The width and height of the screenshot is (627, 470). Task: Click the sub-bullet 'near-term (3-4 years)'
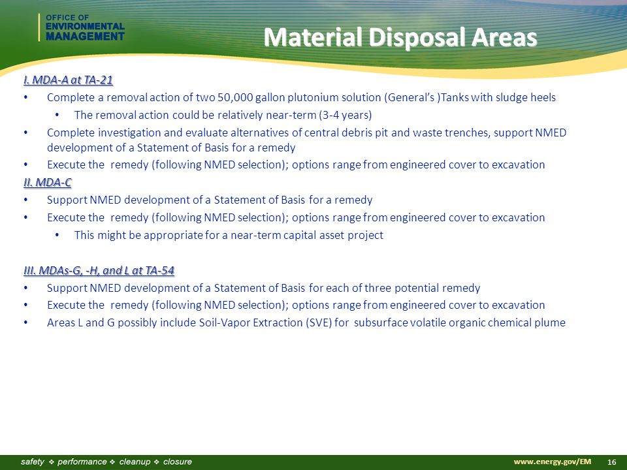[223, 115]
